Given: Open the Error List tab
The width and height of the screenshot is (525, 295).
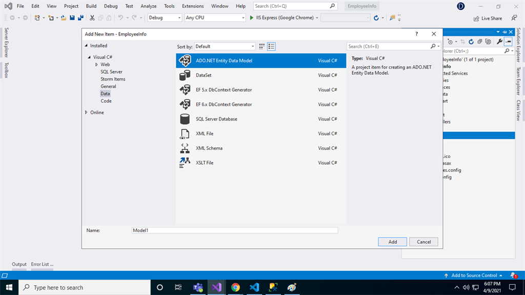Looking at the screenshot, I should coord(42,264).
